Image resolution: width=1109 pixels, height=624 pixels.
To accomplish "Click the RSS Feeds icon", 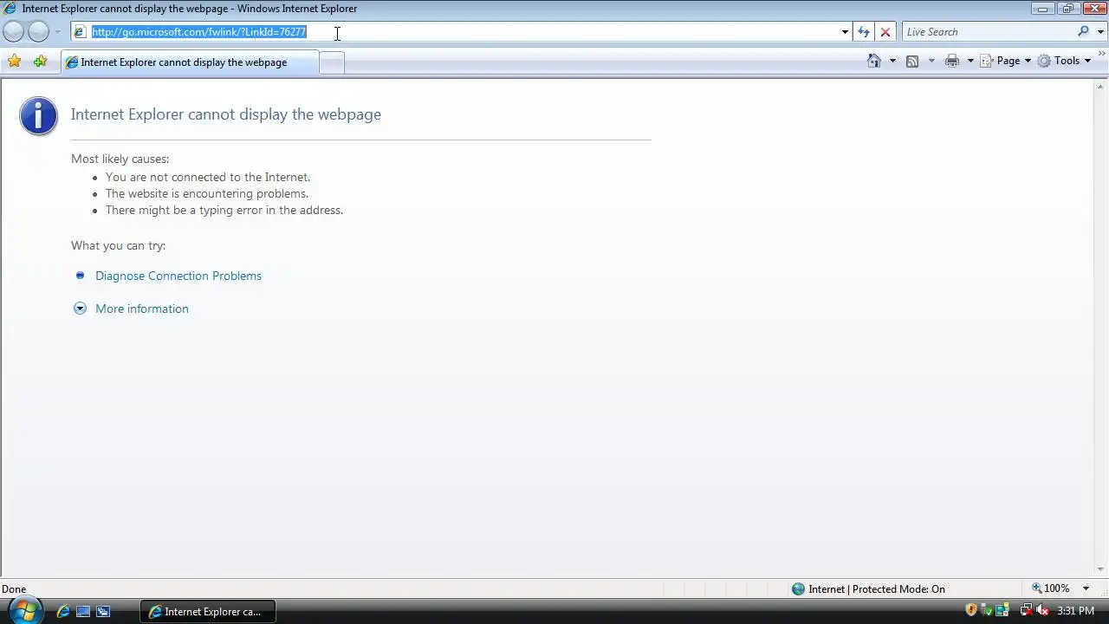I will [912, 61].
